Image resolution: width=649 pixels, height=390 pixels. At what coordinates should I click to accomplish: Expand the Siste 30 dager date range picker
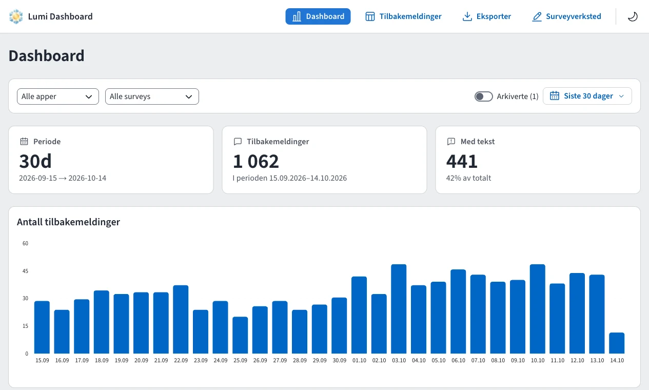(x=587, y=96)
